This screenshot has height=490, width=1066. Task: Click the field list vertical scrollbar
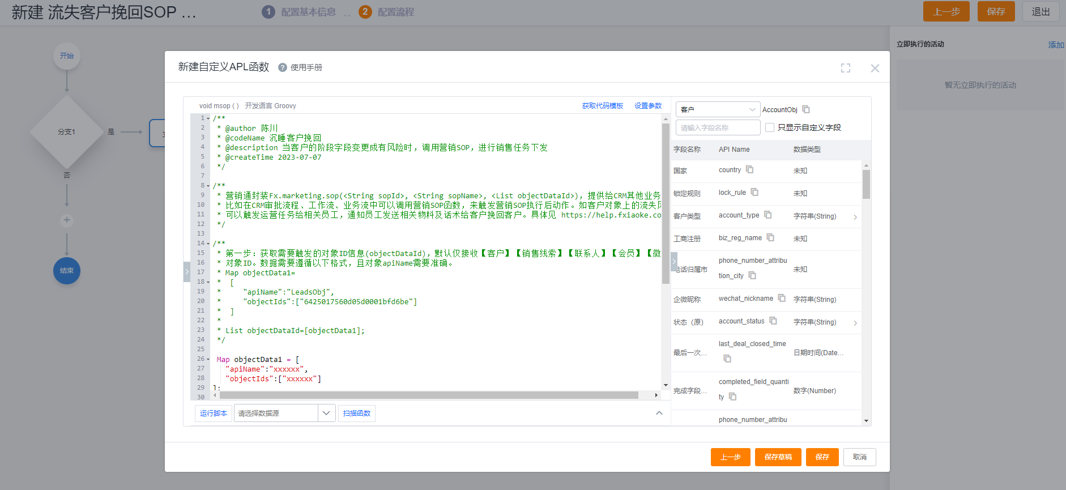[866, 184]
